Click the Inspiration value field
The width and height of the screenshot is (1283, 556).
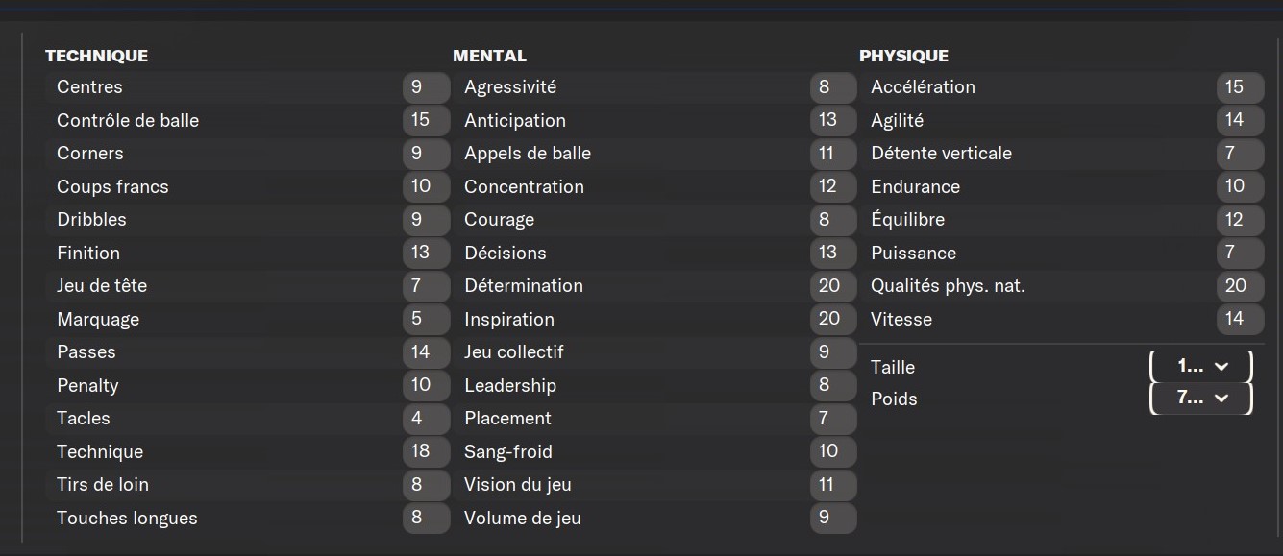[x=833, y=319]
